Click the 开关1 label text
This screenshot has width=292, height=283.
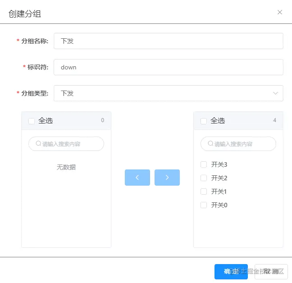[x=219, y=192]
